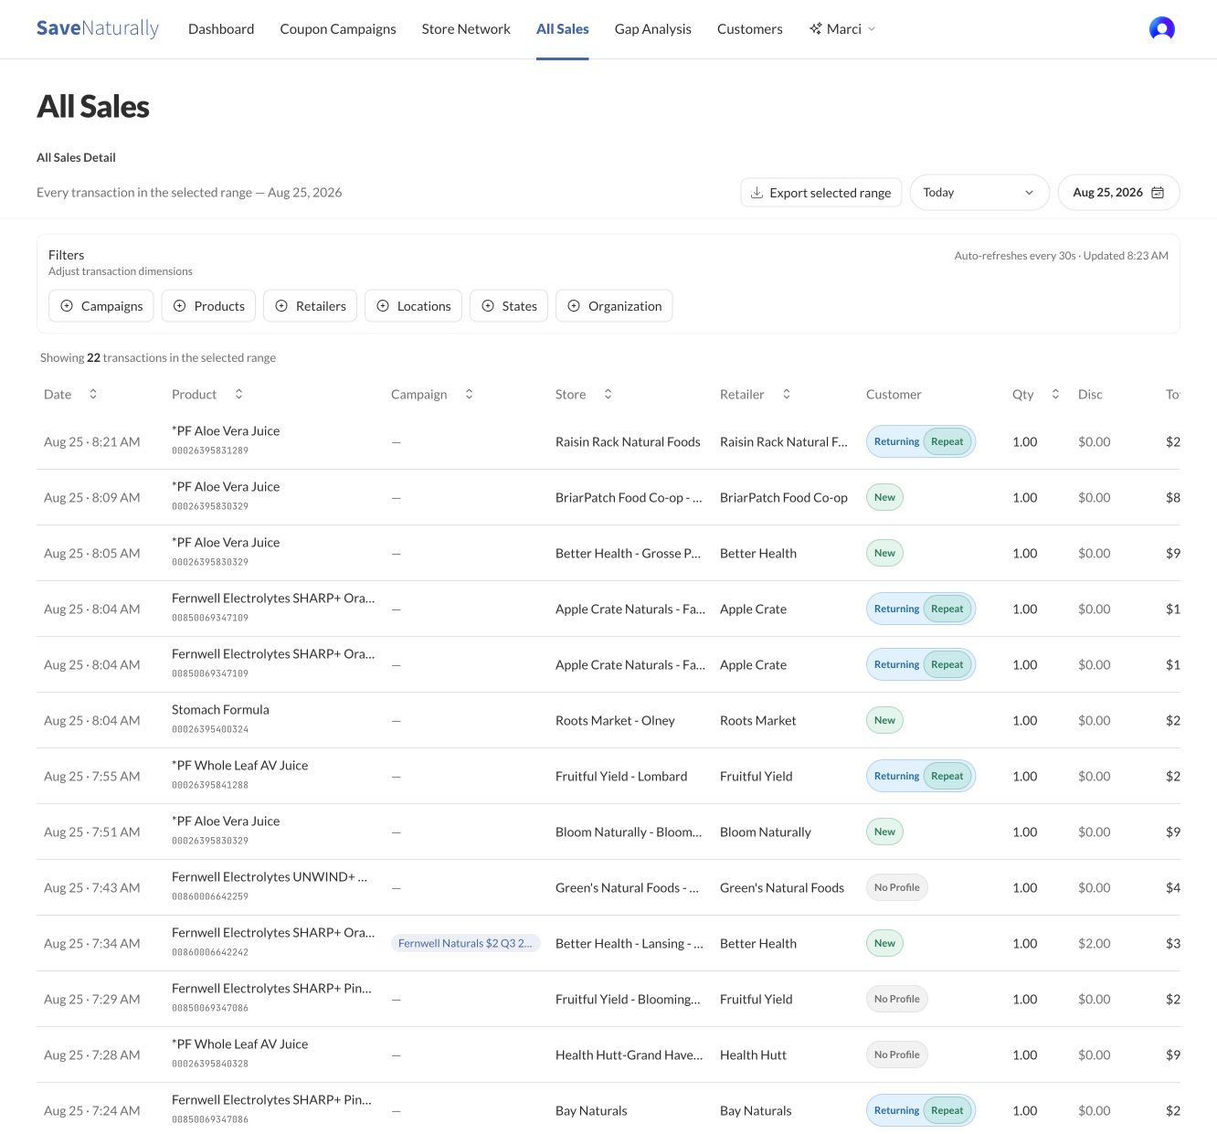Open the Customers tab
This screenshot has height=1134, width=1217.
750,29
